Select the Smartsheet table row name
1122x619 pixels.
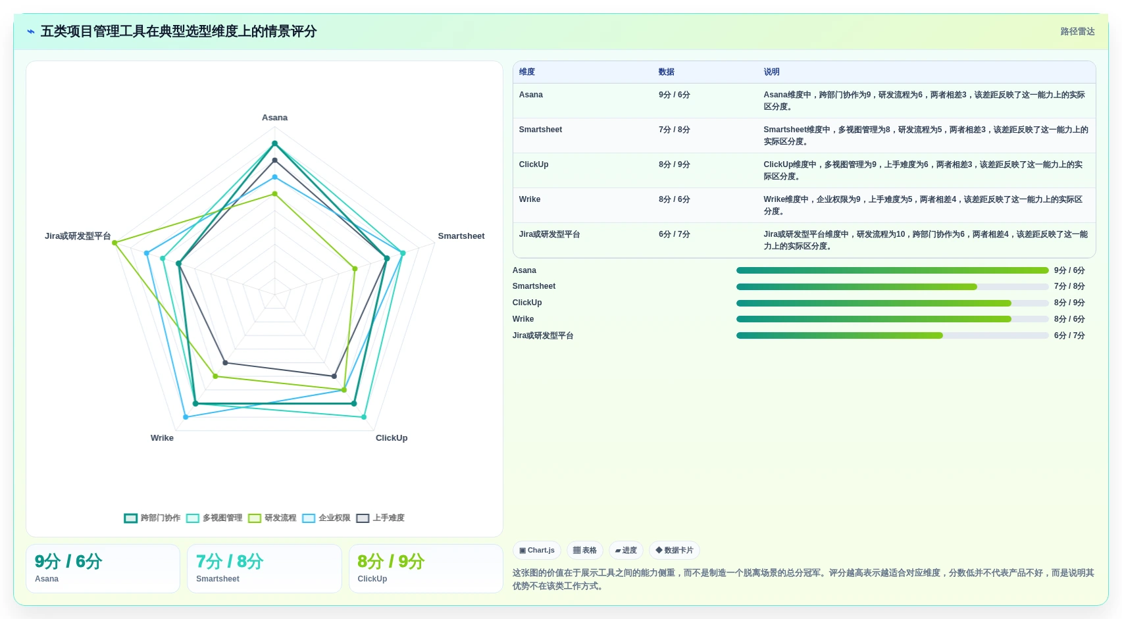coord(540,130)
